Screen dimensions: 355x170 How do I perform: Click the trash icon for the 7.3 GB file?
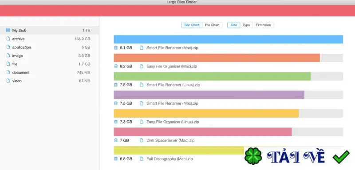click(x=116, y=122)
